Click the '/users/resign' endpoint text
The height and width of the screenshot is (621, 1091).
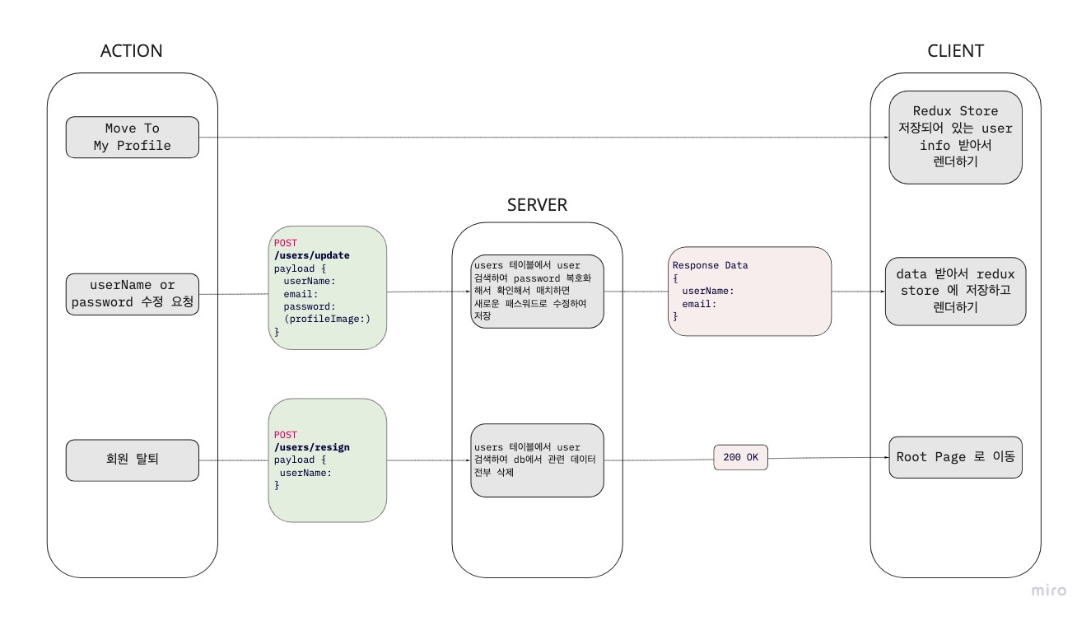point(312,447)
